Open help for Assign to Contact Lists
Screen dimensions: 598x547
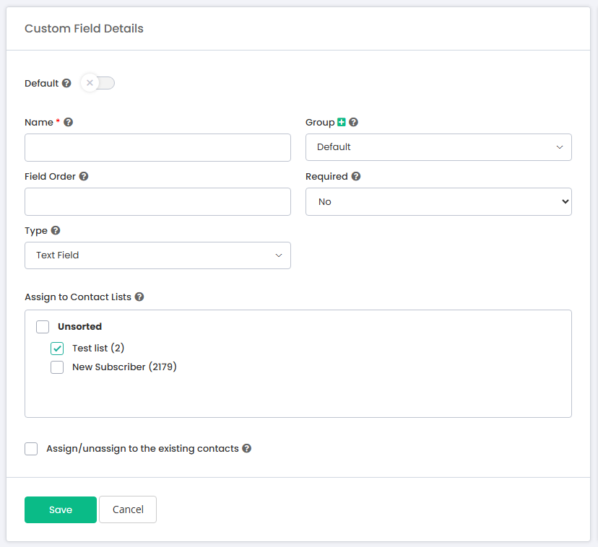coord(139,297)
